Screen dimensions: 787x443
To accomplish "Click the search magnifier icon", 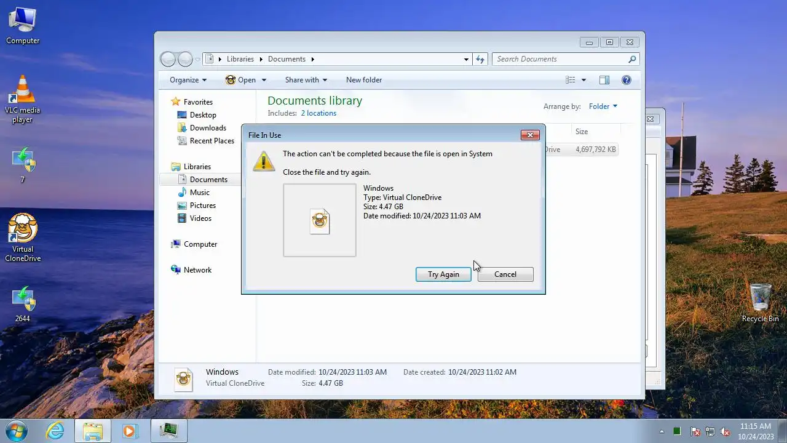I will point(632,59).
